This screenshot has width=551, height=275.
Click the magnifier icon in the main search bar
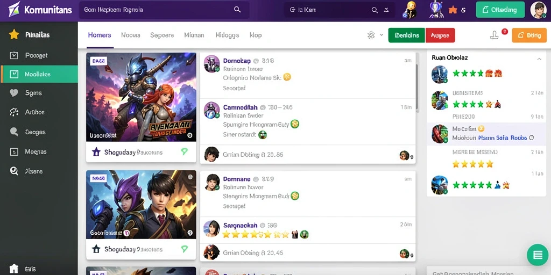237,10
